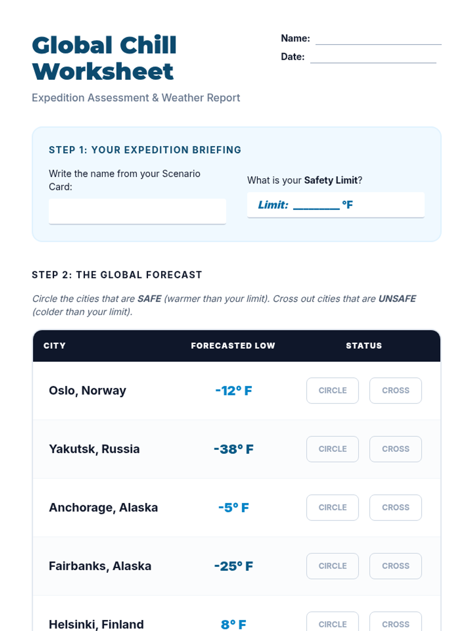473x631 pixels.
Task: Select CROSS for Yakutsk, Russia
Action: (395, 449)
